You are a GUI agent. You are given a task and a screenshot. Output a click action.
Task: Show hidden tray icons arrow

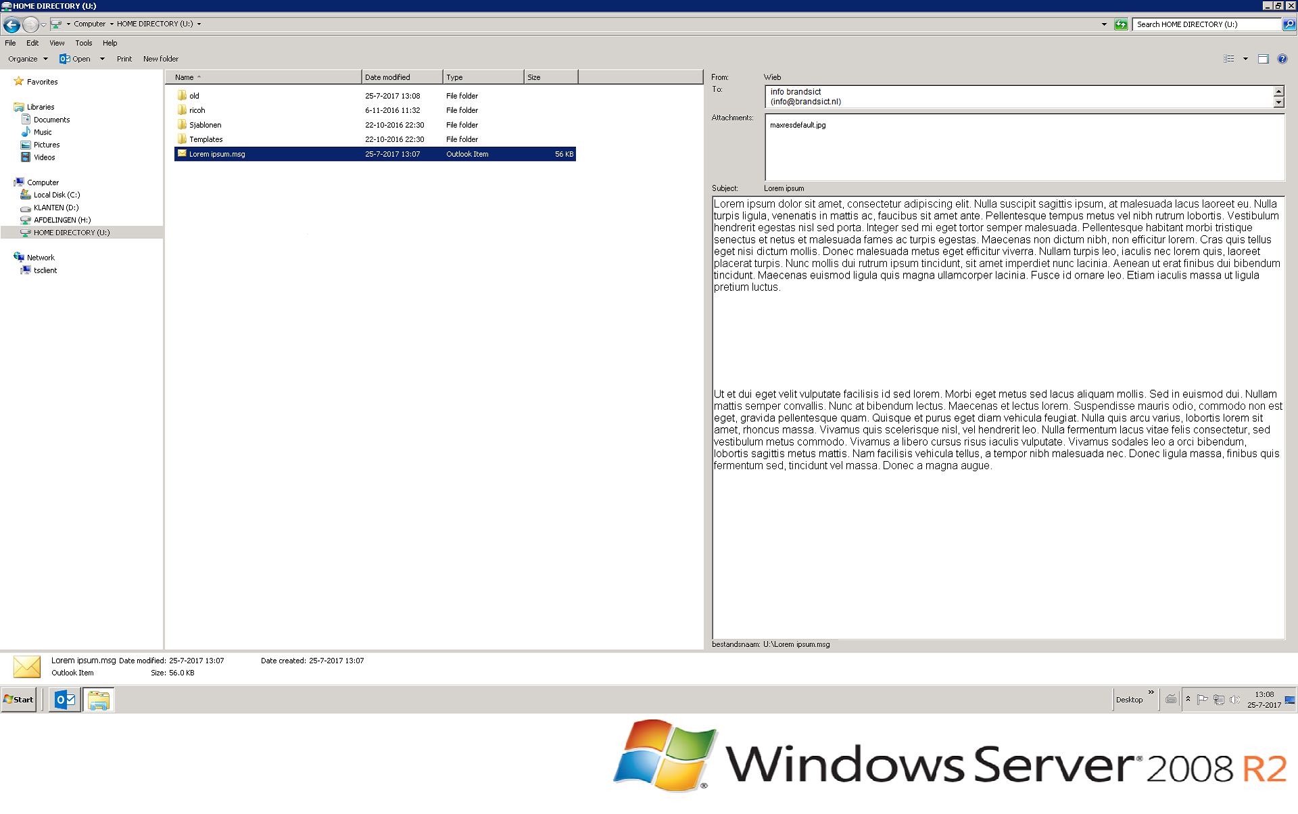[1188, 699]
